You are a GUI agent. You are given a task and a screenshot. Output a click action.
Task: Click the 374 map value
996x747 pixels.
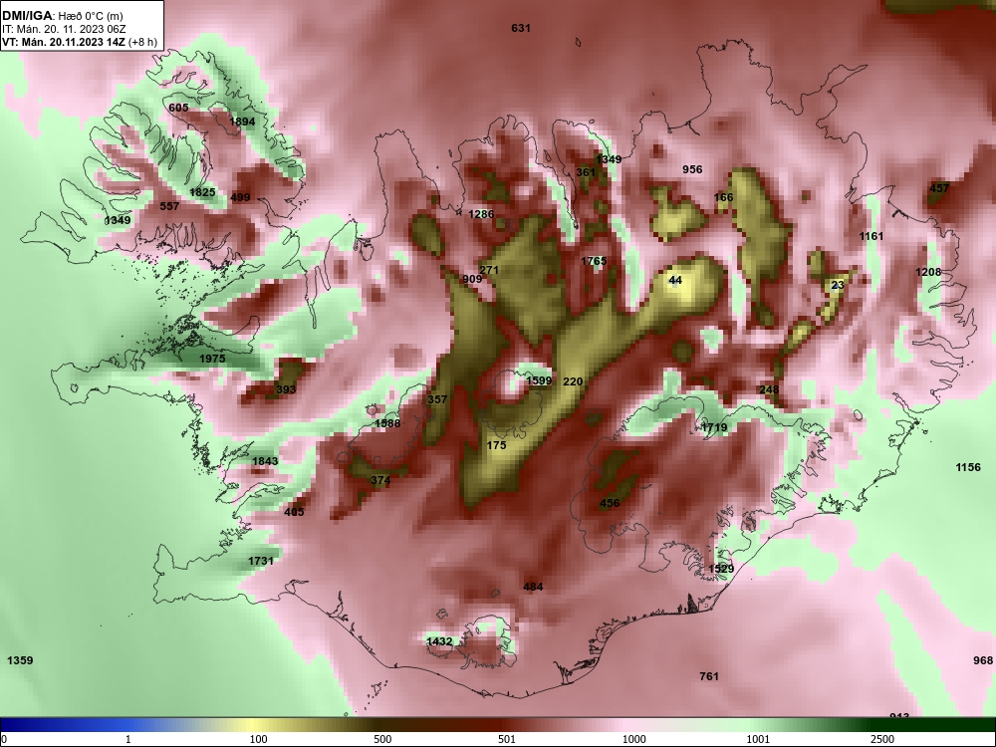380,480
